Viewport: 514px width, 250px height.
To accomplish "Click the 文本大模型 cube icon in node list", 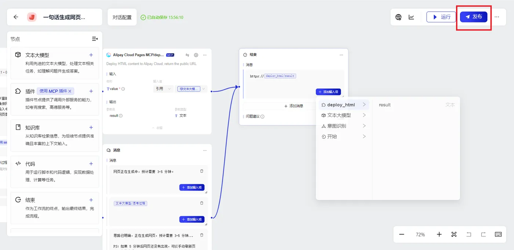I will pyautogui.click(x=18, y=55).
